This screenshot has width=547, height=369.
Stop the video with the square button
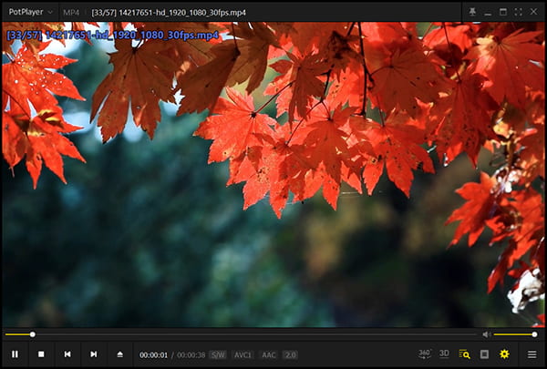(x=41, y=354)
